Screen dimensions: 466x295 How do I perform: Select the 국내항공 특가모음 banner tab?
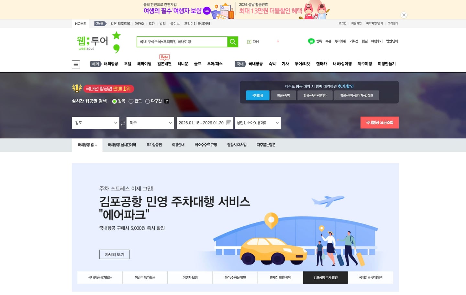click(x=100, y=278)
